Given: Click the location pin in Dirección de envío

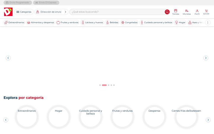Looking at the screenshot, I should [37, 12].
